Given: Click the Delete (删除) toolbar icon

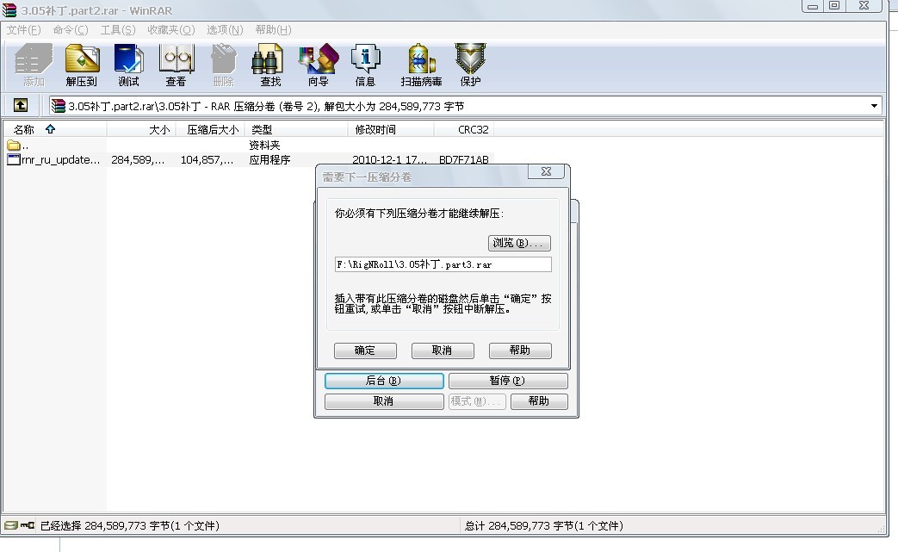Looking at the screenshot, I should (x=224, y=65).
